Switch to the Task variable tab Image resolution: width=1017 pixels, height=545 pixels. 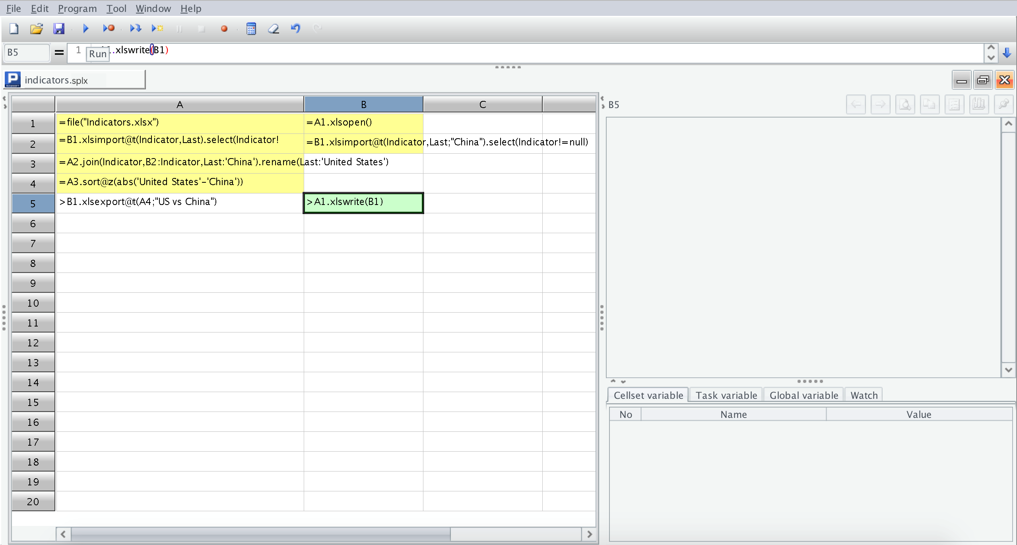(726, 395)
